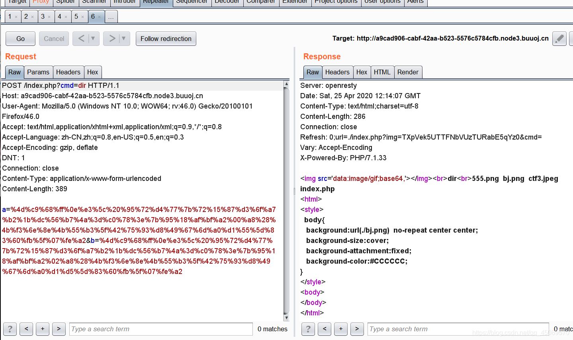This screenshot has height=340, width=573.
Task: Go back to previous request in history
Action: click(81, 39)
